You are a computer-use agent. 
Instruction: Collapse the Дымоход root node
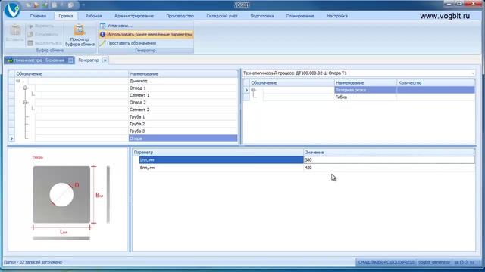pyautogui.click(x=18, y=81)
